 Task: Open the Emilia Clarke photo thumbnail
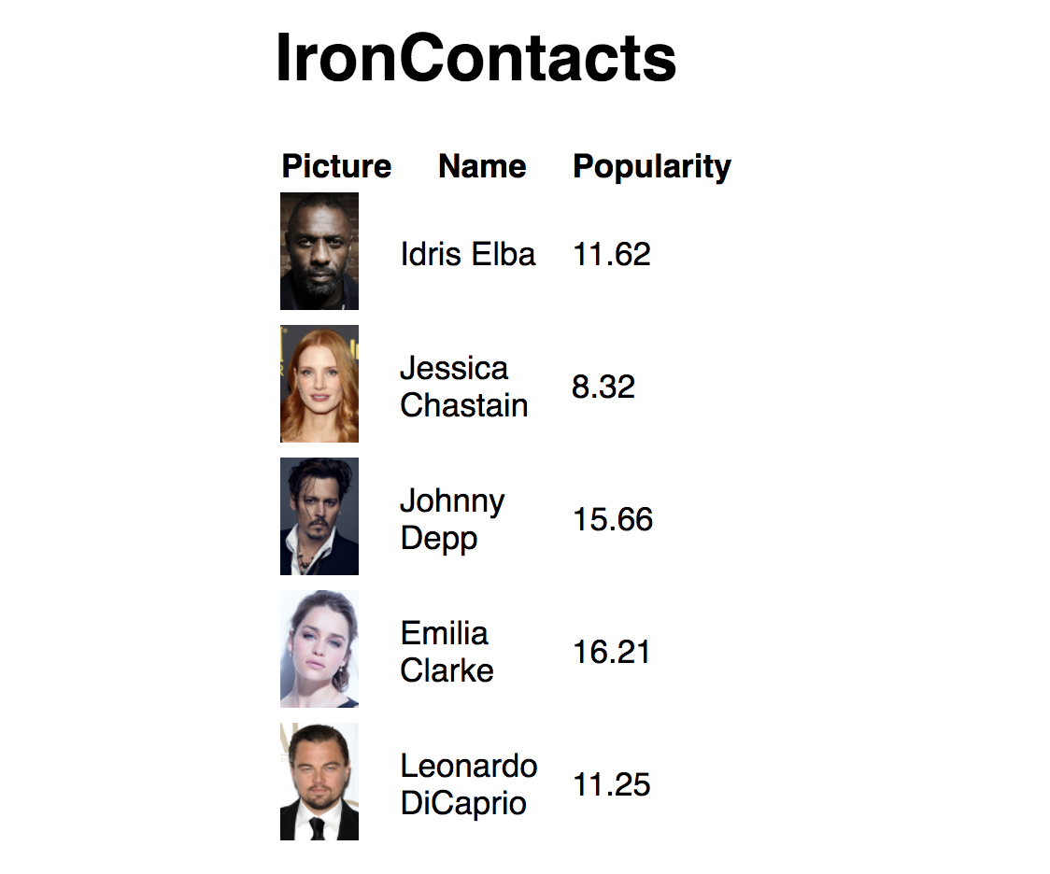click(x=319, y=648)
